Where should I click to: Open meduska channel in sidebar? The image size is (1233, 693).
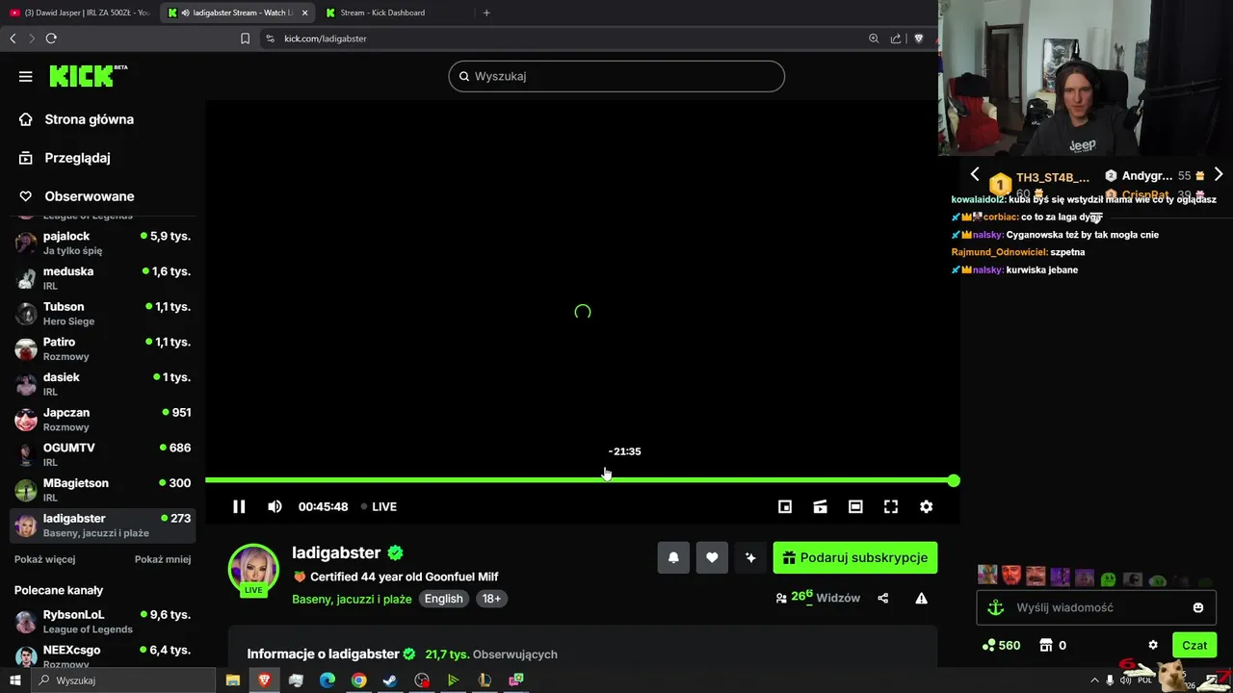[102, 278]
